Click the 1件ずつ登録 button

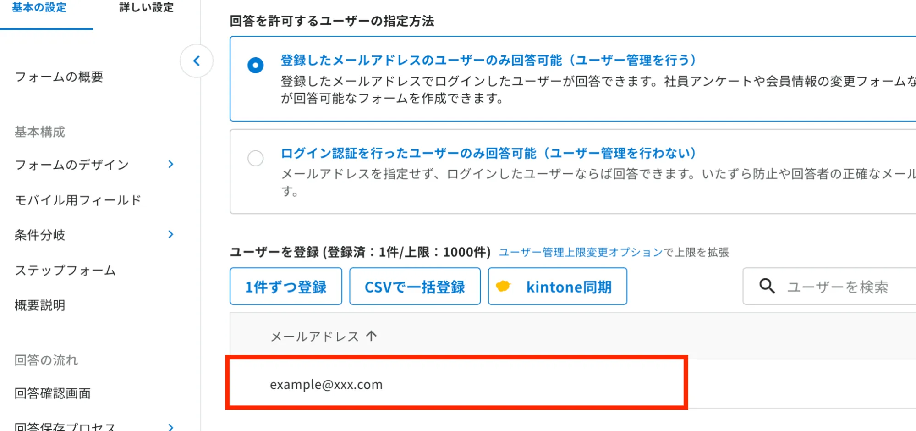pyautogui.click(x=286, y=287)
